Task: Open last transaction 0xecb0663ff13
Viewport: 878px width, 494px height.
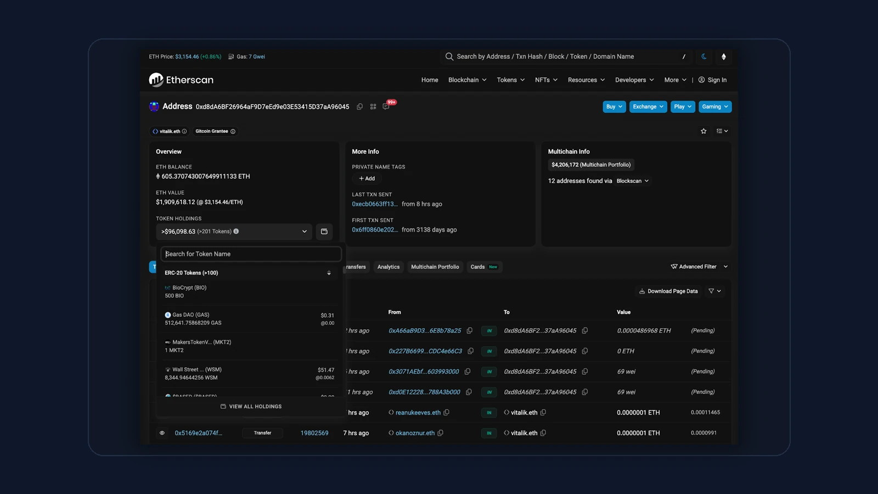Action: pyautogui.click(x=375, y=204)
